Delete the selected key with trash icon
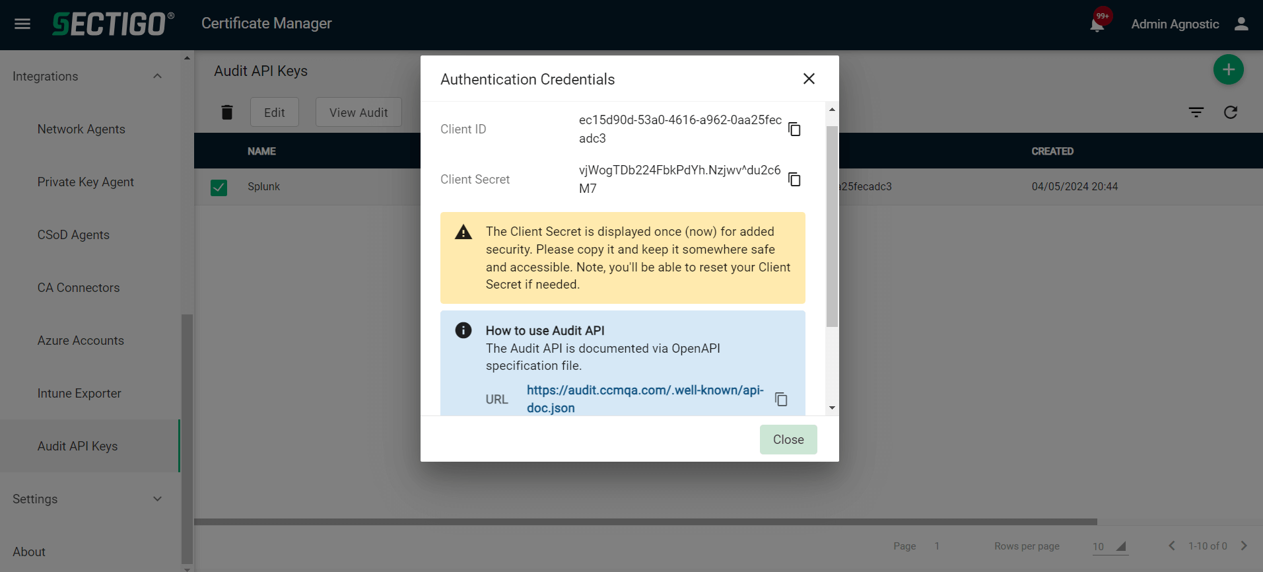Image resolution: width=1263 pixels, height=572 pixels. point(227,112)
